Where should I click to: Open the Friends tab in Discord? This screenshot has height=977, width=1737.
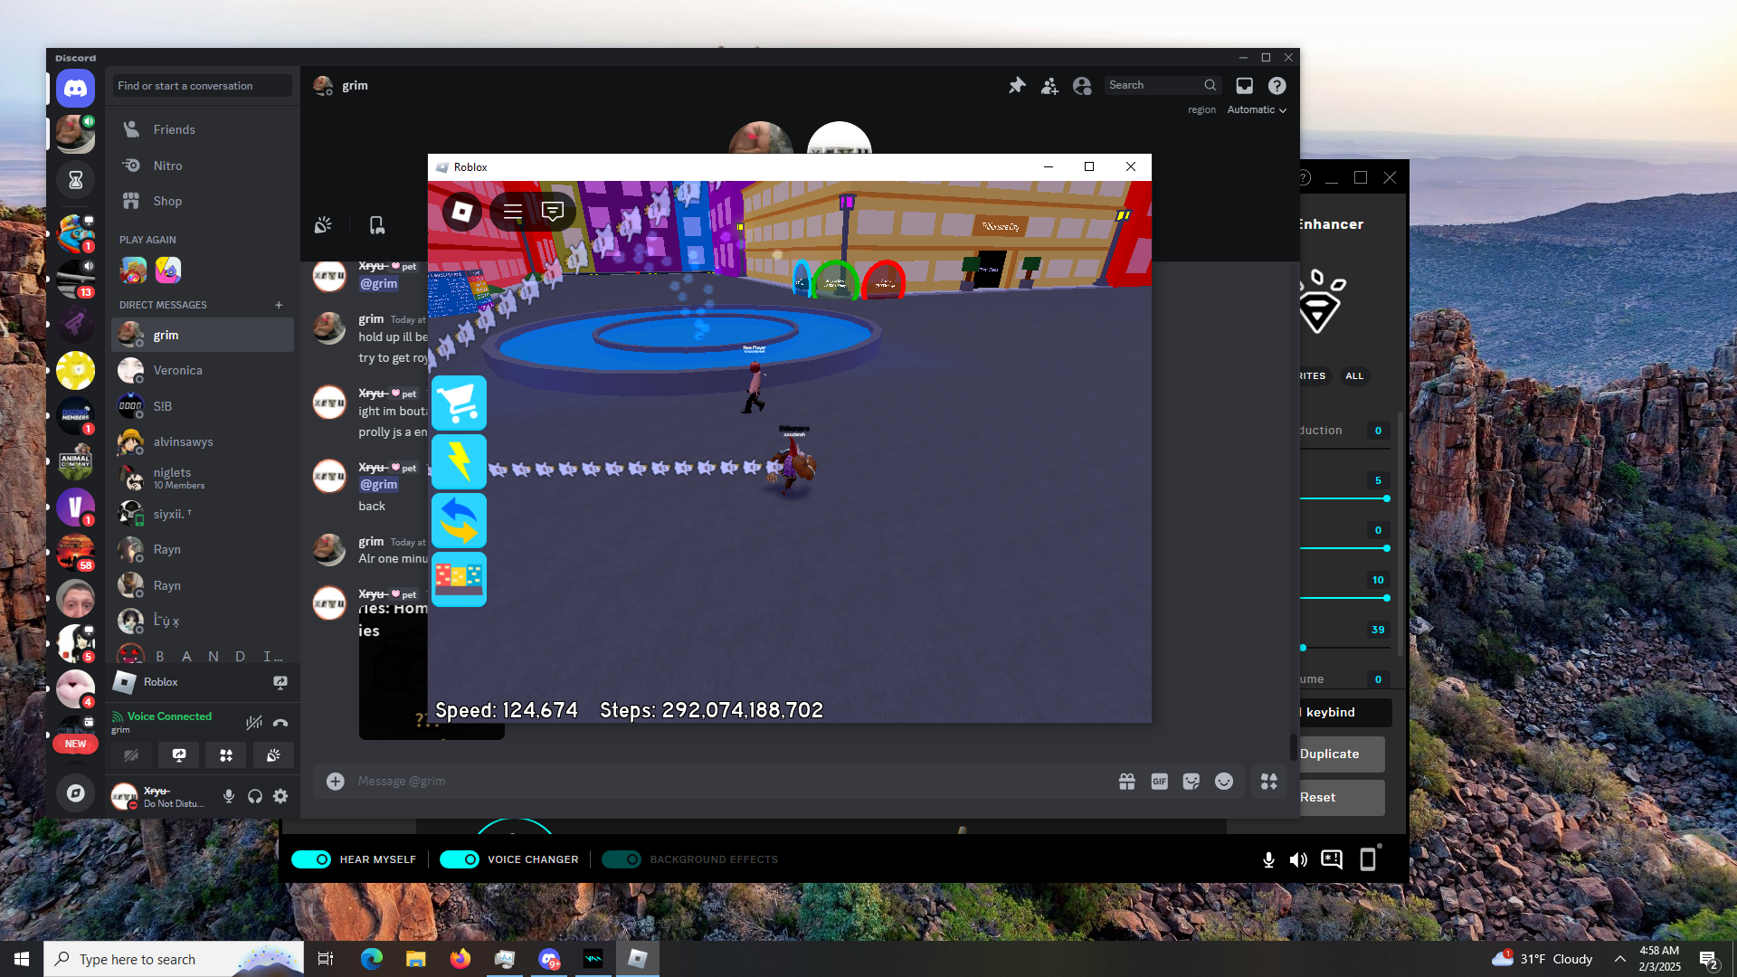174,129
